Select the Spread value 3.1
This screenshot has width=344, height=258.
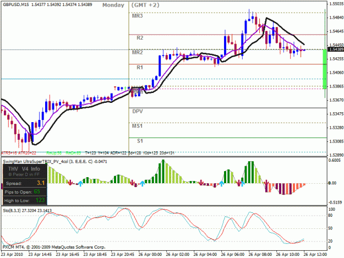click(41, 183)
